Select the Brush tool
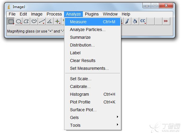This screenshot has width=181, height=133. point(127,21)
